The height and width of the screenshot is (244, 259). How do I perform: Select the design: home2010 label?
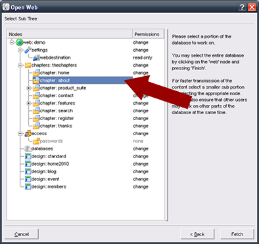click(x=50, y=164)
